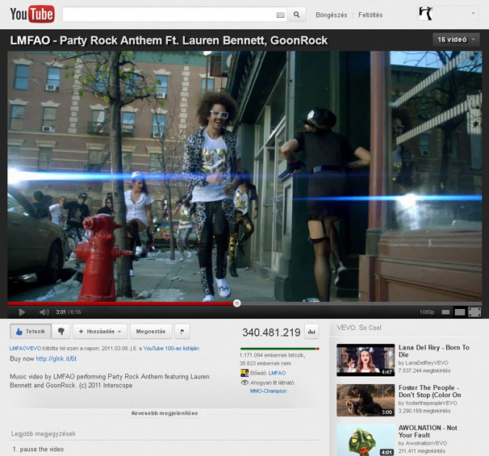Screen dimensions: 489x456
Task: Change the 1080p quality setting
Action: point(427,312)
